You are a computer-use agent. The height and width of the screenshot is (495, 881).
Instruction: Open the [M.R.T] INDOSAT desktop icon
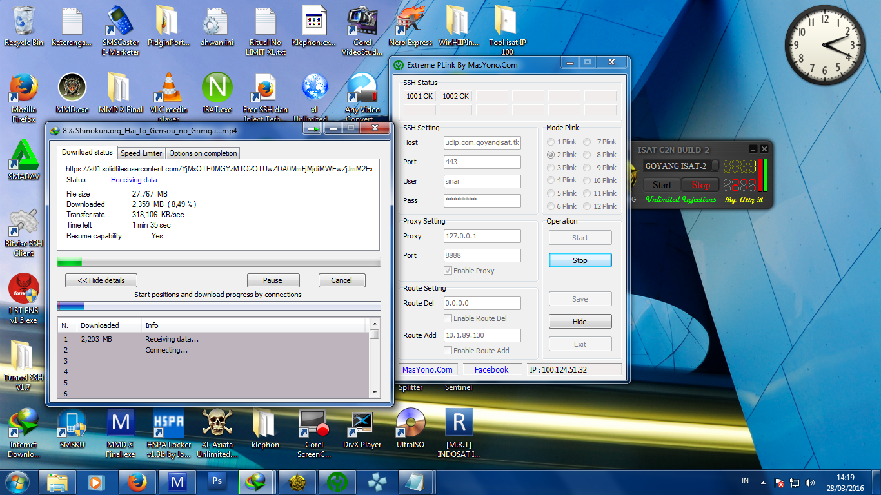pyautogui.click(x=459, y=433)
